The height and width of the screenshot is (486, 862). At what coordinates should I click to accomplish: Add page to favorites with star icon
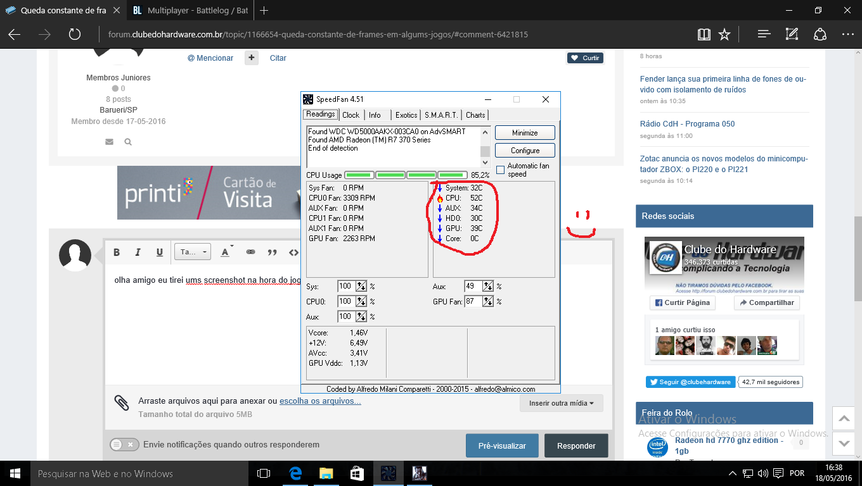(724, 34)
